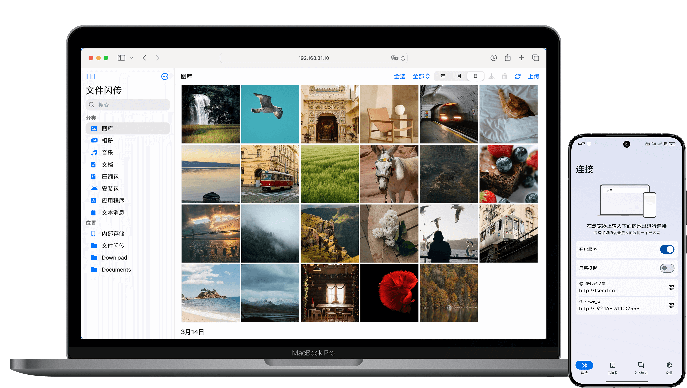This screenshot has width=687, height=388.
Task: Open 压缩包 category in the sidebar
Action: coord(128,177)
